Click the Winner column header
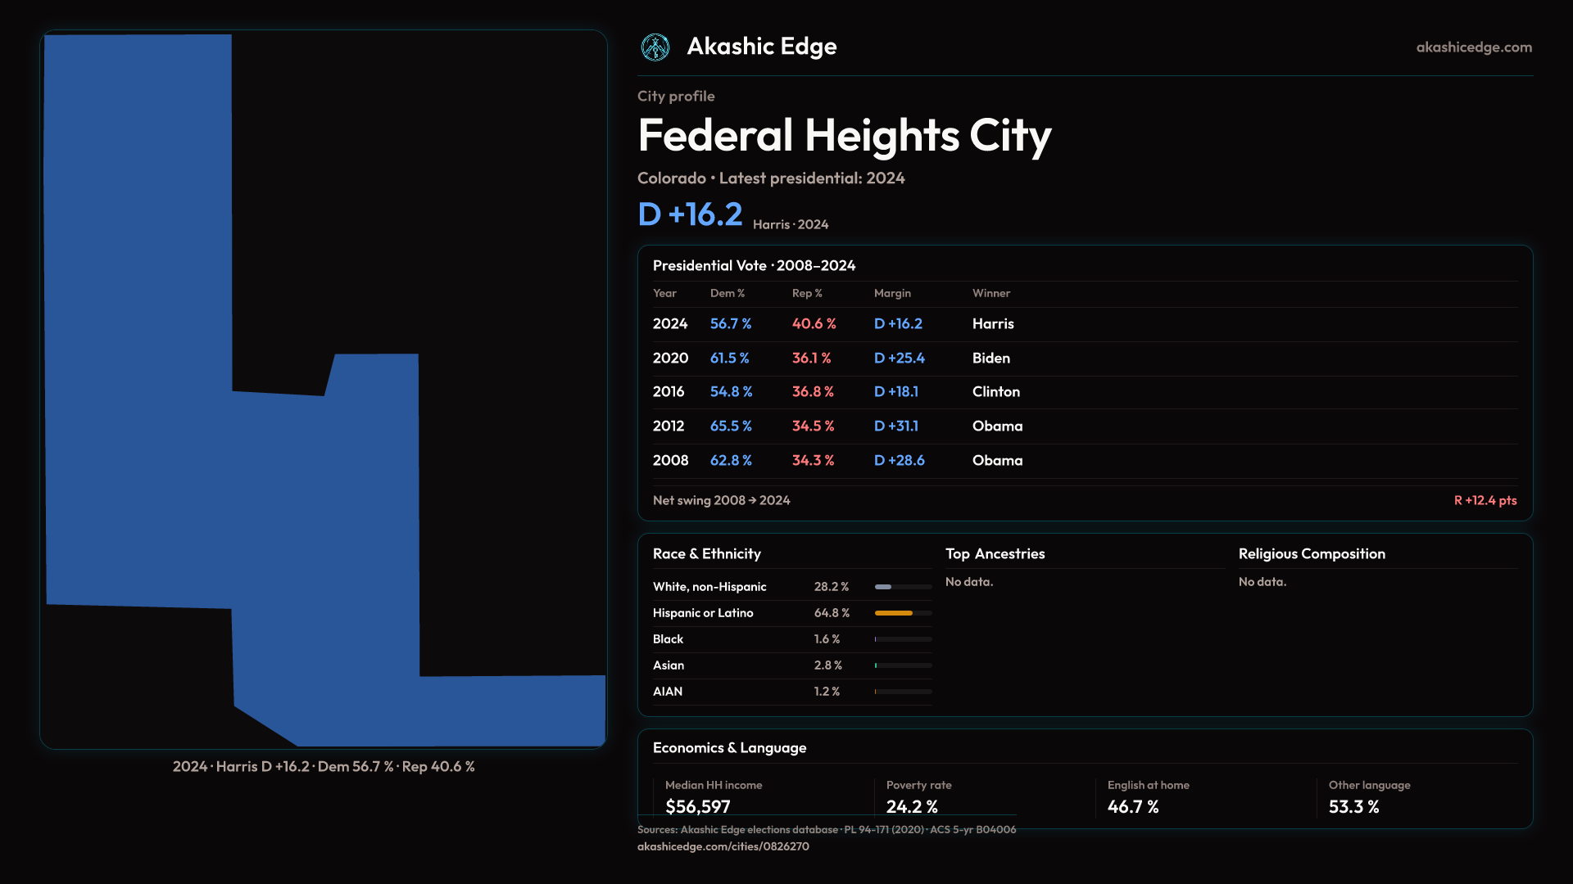 [x=990, y=293]
